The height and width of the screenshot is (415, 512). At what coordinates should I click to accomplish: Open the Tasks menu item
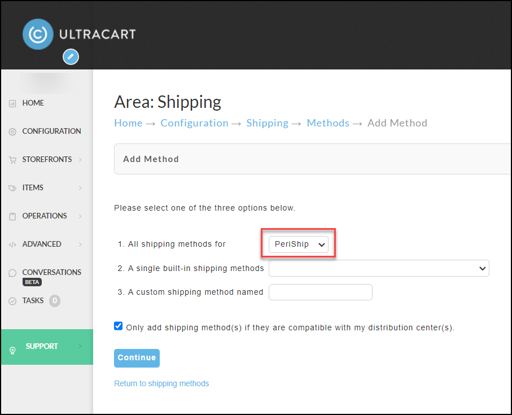tap(33, 300)
